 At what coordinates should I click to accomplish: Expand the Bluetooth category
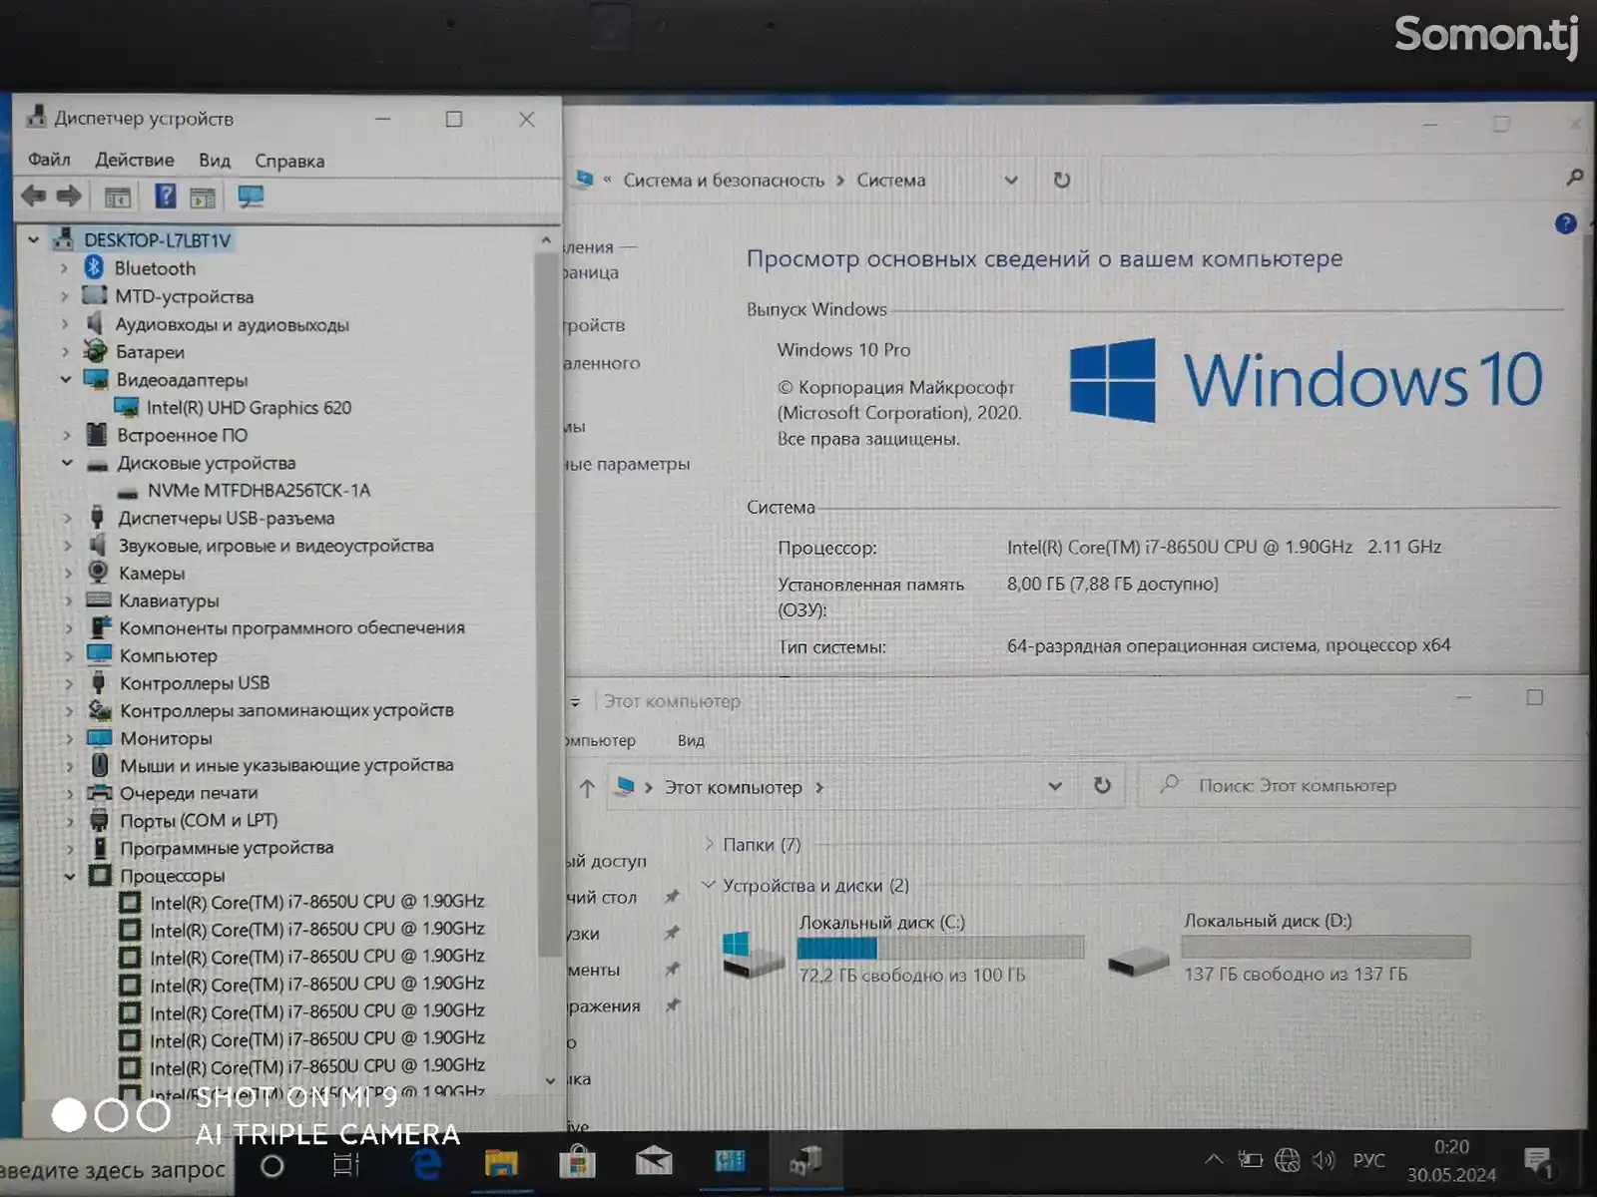click(x=65, y=268)
